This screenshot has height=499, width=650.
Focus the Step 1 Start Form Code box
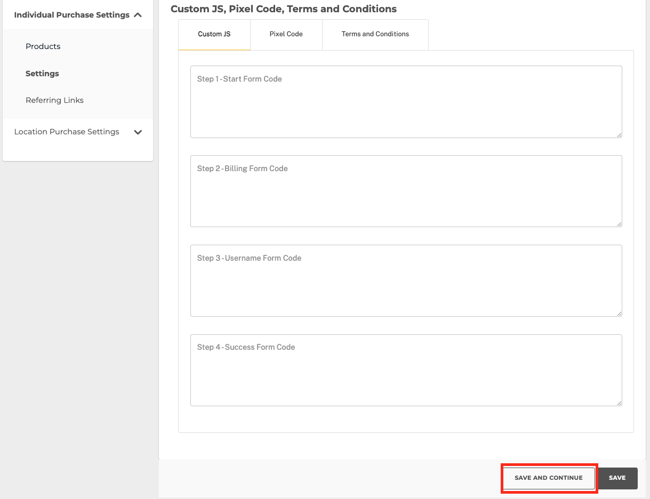(406, 102)
